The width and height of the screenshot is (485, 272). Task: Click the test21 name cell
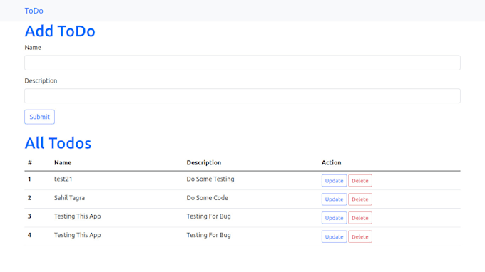pos(63,179)
